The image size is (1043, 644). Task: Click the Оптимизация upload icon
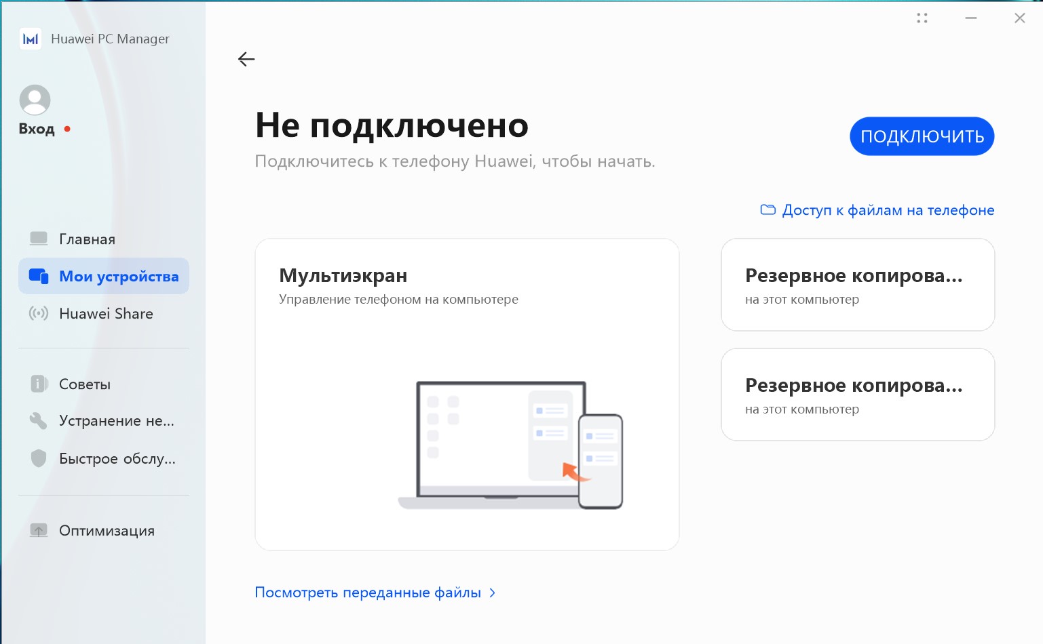click(39, 530)
